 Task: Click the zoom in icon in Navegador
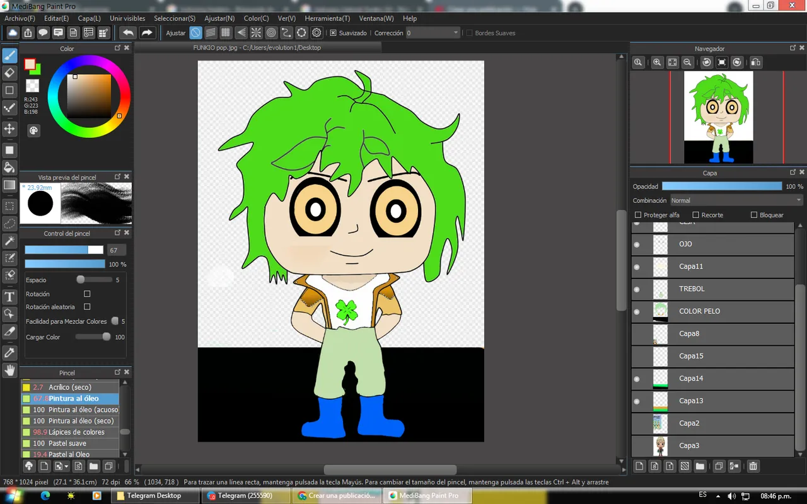(x=657, y=62)
